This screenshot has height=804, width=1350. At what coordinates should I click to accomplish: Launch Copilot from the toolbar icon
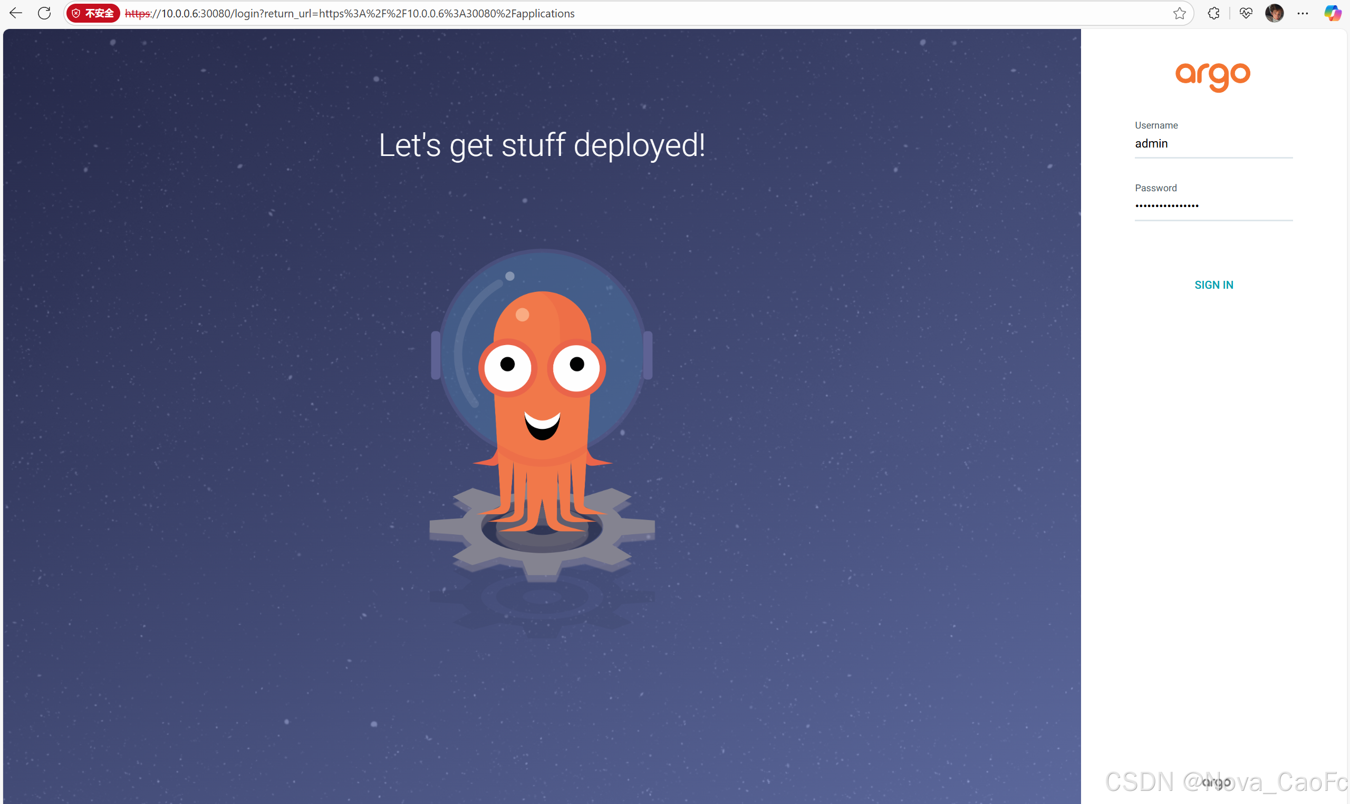(x=1332, y=14)
